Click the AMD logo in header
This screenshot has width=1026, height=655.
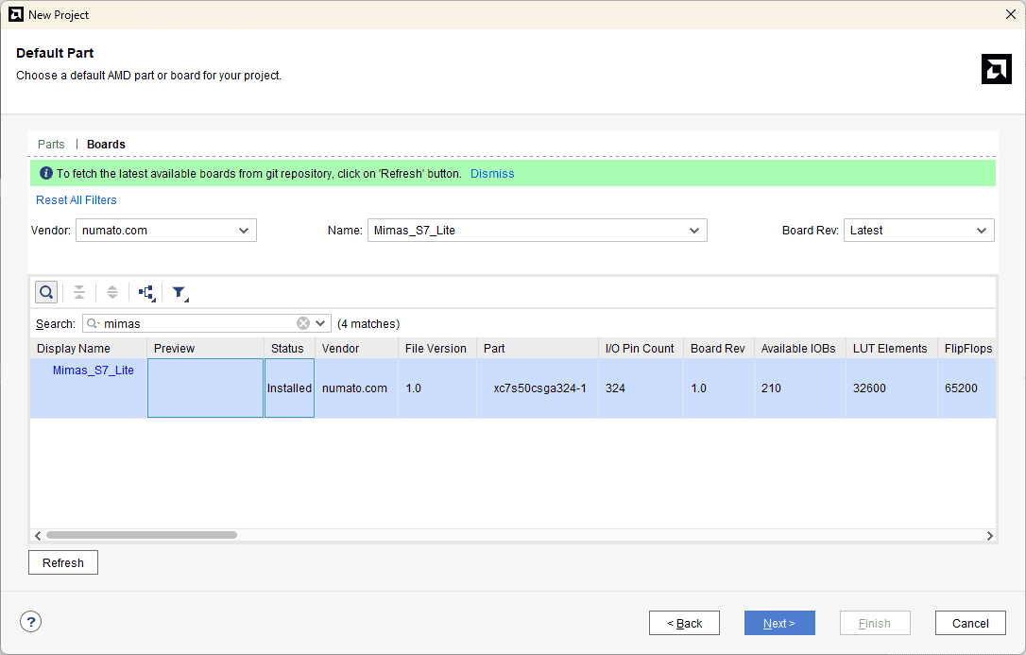996,69
